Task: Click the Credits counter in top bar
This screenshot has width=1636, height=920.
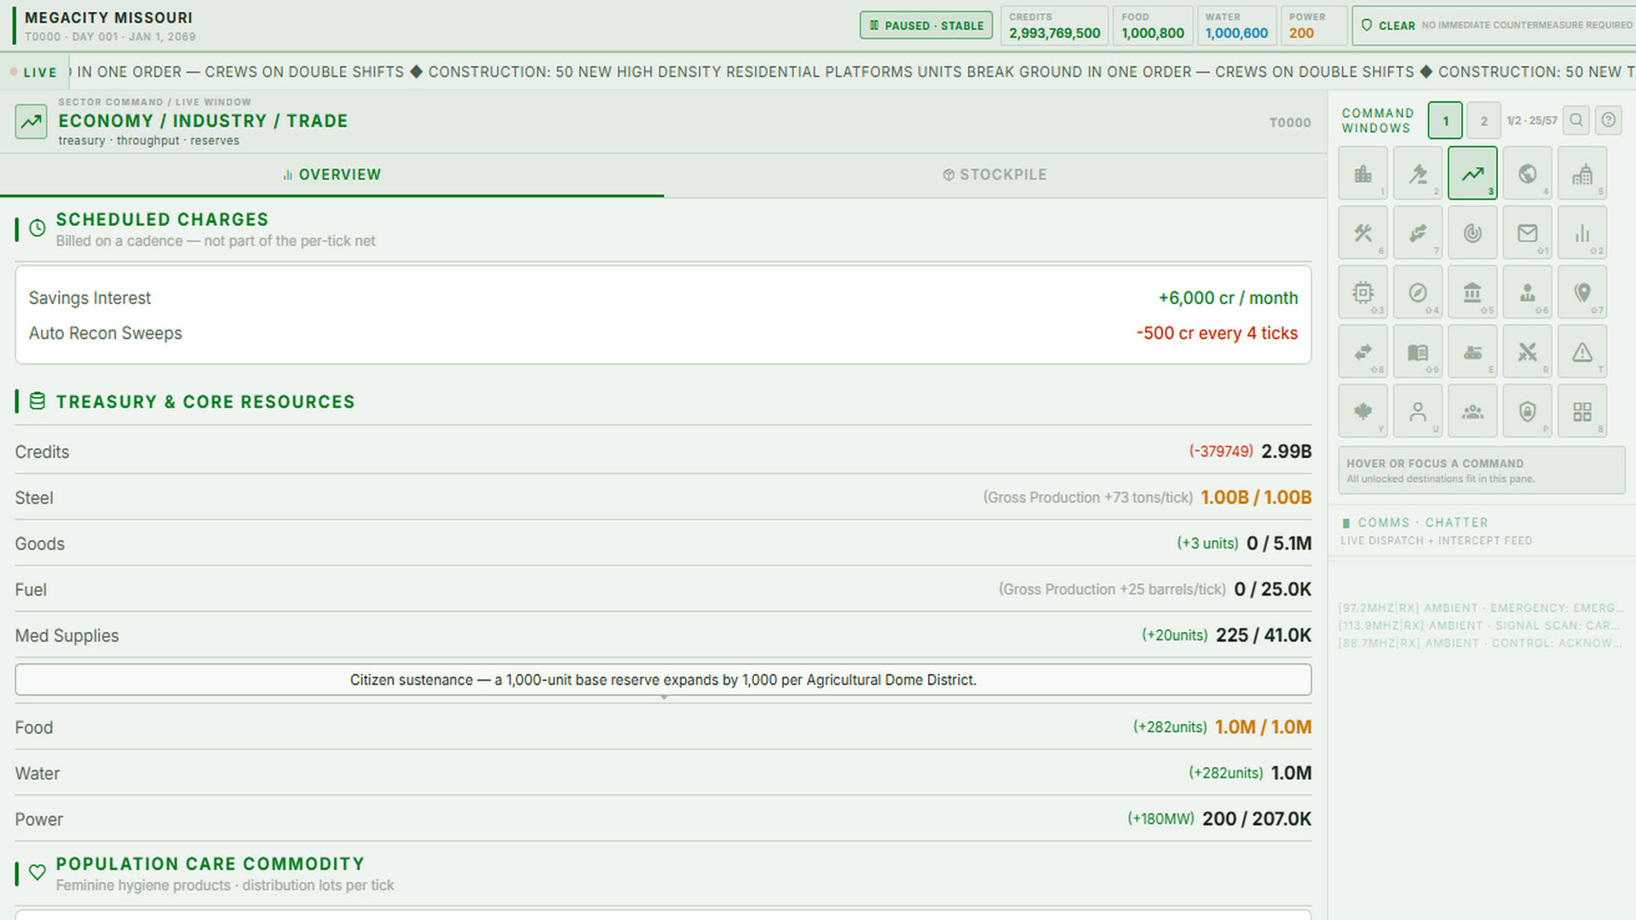Action: coord(1055,26)
